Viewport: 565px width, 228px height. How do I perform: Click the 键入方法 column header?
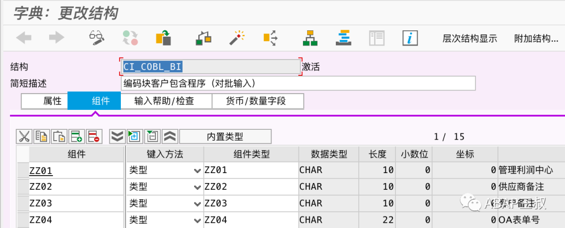[165, 154]
